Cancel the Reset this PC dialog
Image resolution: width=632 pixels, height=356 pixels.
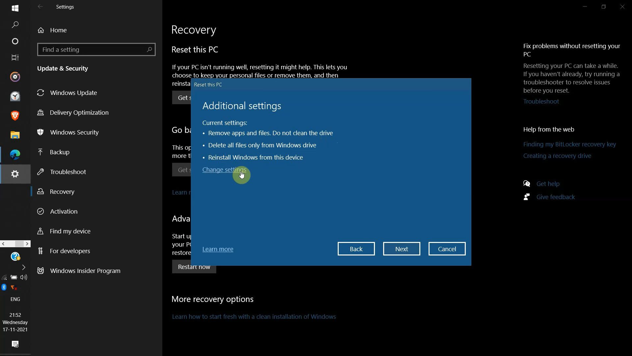tap(447, 249)
